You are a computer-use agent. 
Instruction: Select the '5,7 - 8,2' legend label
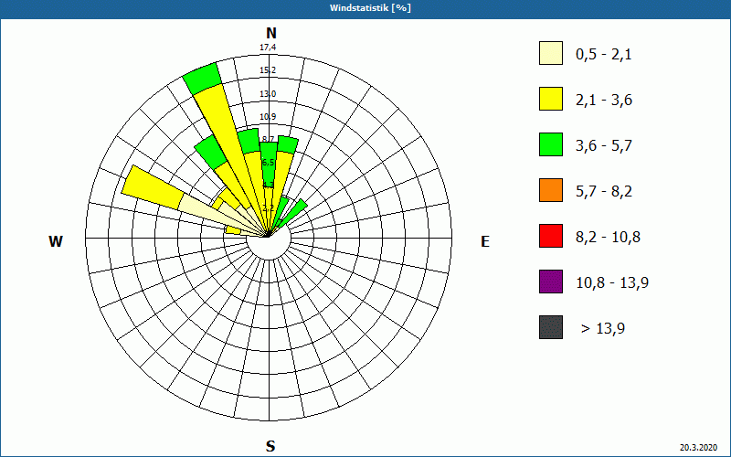tap(604, 192)
